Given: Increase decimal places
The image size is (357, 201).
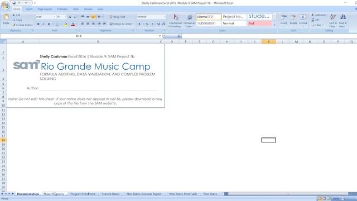Looking at the screenshot, I should [x=158, y=24].
